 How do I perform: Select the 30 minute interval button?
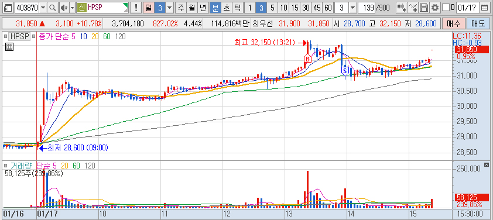[306, 8]
